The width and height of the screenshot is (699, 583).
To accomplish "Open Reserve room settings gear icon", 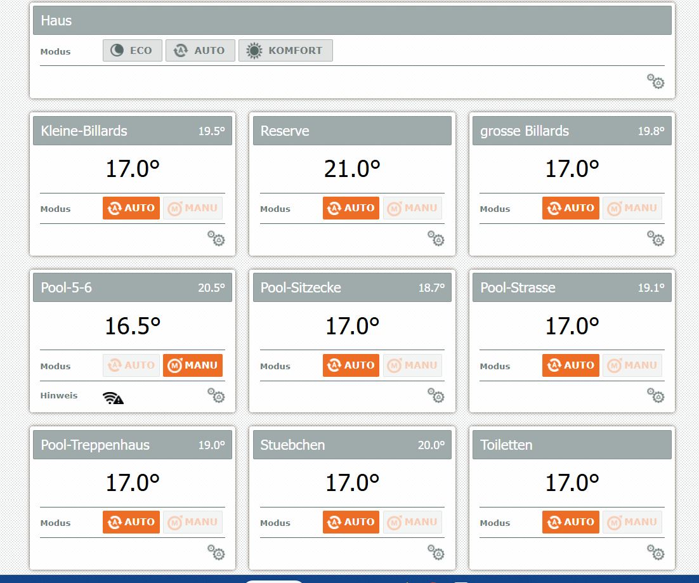I will click(x=435, y=239).
